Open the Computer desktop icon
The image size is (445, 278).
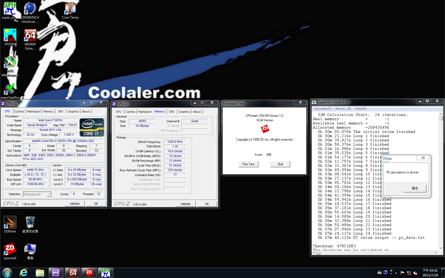coord(30,251)
